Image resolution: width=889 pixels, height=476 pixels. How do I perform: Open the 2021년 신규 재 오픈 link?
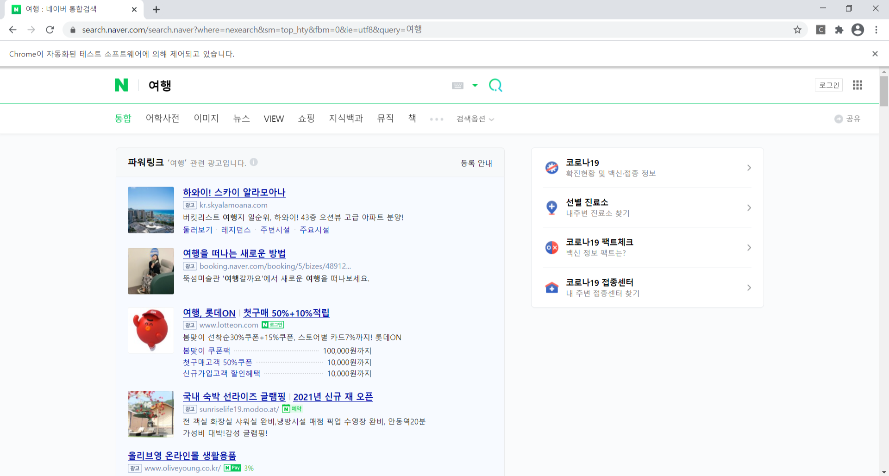[x=333, y=397]
